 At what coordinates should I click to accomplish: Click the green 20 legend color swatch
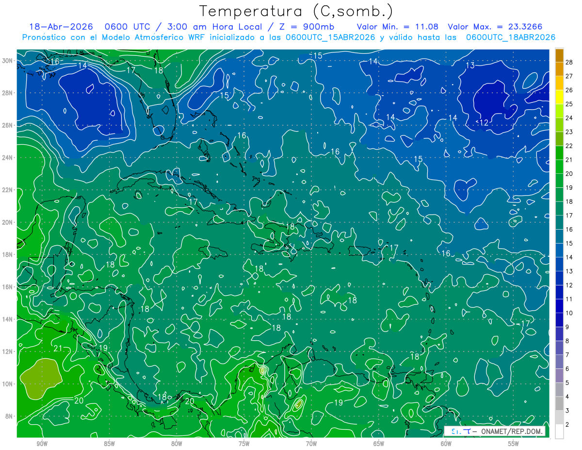click(559, 167)
